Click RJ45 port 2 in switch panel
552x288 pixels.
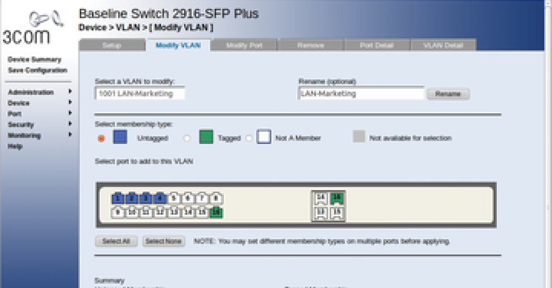pos(132,198)
